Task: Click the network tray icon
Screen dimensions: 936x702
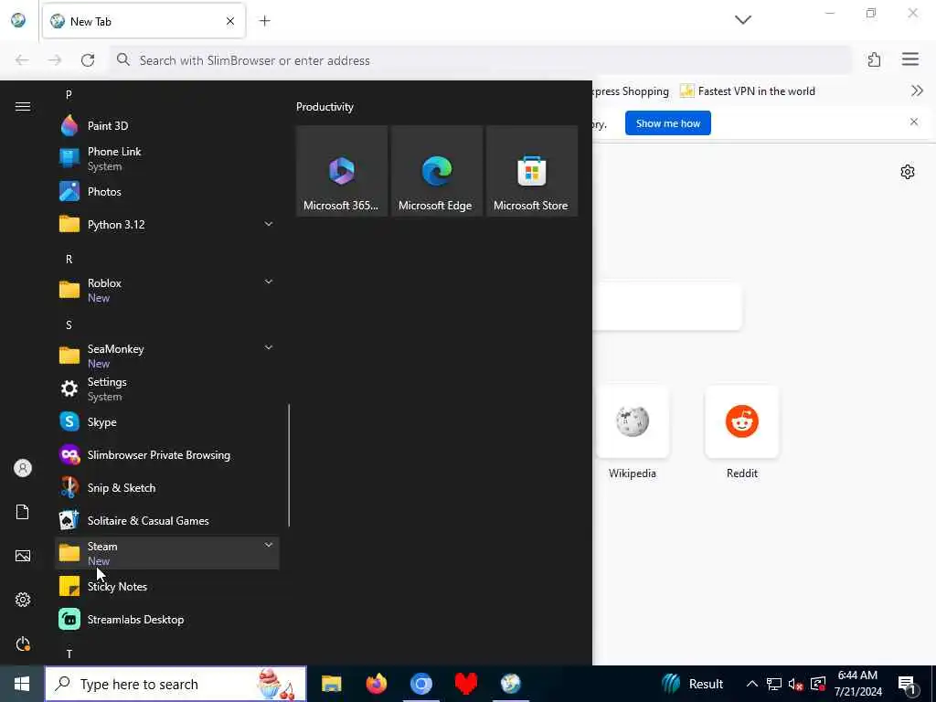Action: 773,684
